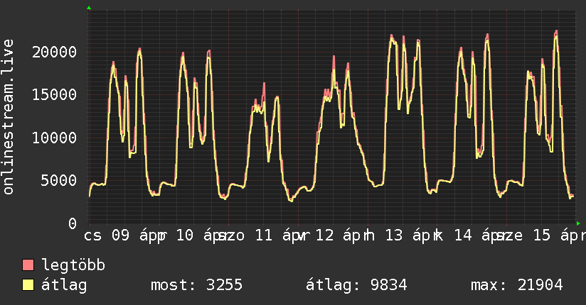Select the átlag legend label
The height and width of the screenshot is (305, 586).
(x=64, y=285)
